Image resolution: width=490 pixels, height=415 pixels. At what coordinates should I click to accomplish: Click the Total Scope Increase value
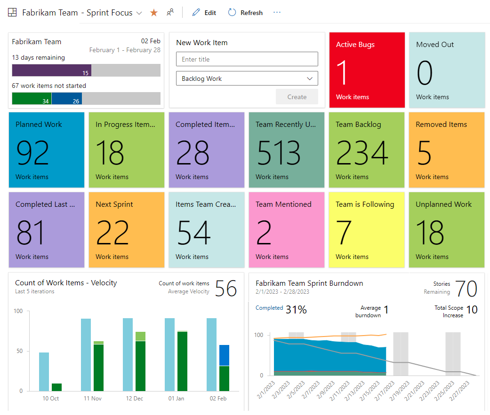[472, 310]
